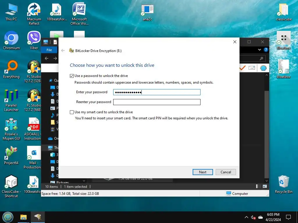Select the OneDrive item in navigation pane
The image size is (298, 223).
point(53,139)
